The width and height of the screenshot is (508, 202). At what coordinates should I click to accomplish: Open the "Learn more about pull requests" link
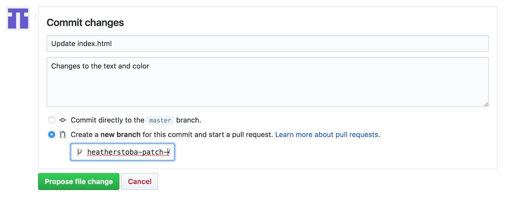327,135
